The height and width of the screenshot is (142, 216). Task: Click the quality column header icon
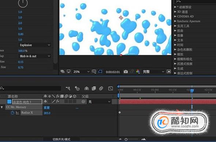tap(53, 96)
